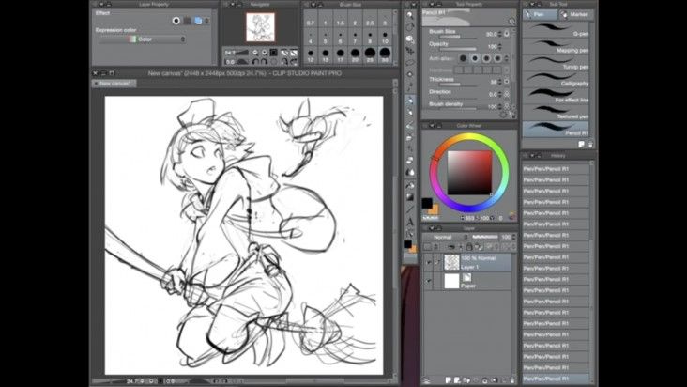Adjust the Opacity value stepper

tap(500, 46)
